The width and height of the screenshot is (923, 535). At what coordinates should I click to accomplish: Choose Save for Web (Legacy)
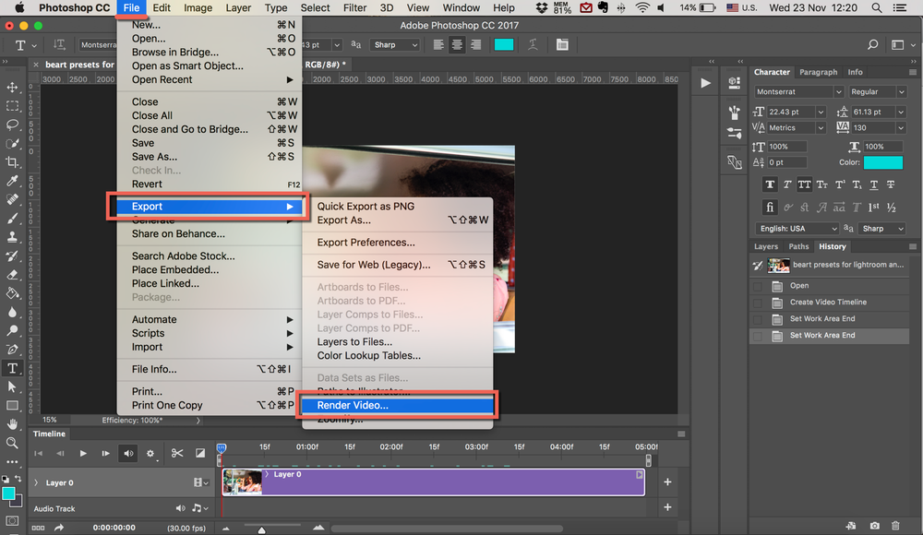(397, 265)
